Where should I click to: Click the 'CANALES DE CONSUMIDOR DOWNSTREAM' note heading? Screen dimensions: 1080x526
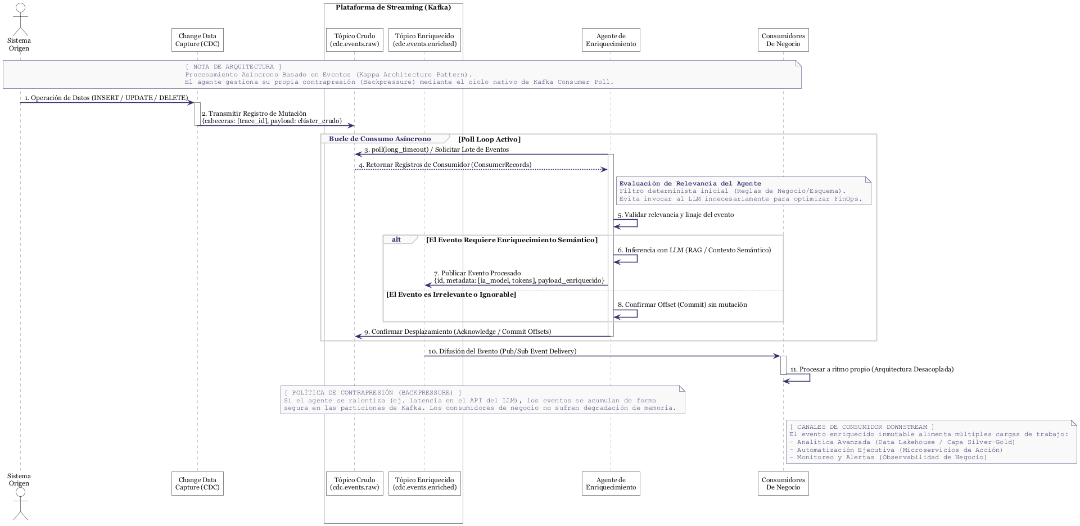pos(862,427)
